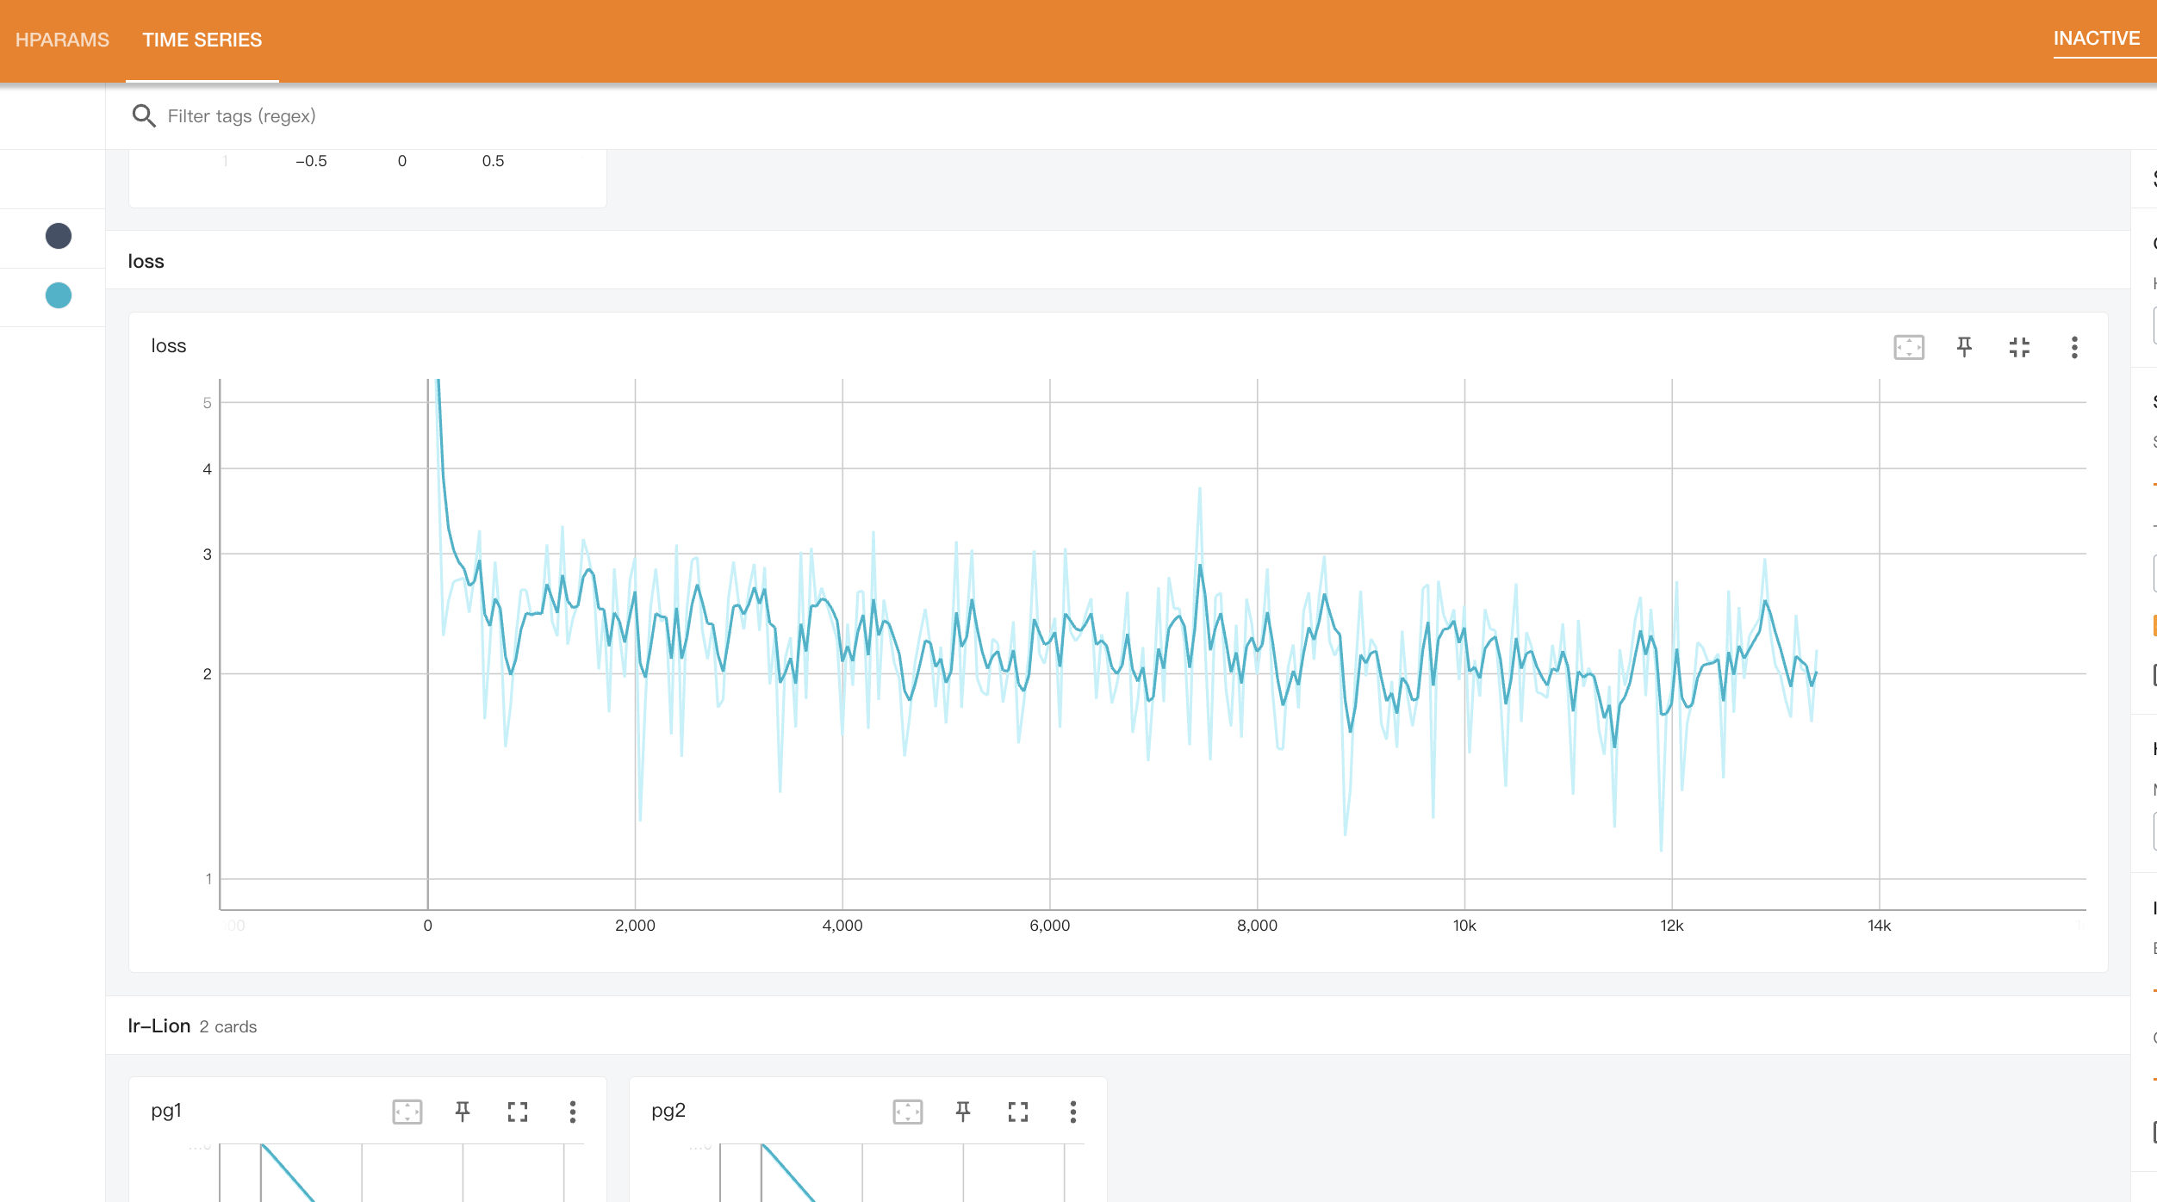This screenshot has width=2157, height=1202.
Task: Open pg2 card three-dot menu
Action: click(x=1073, y=1112)
